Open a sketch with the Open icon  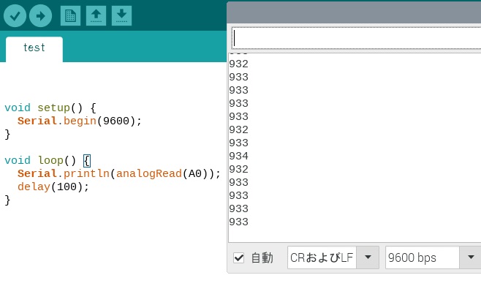[x=96, y=15]
